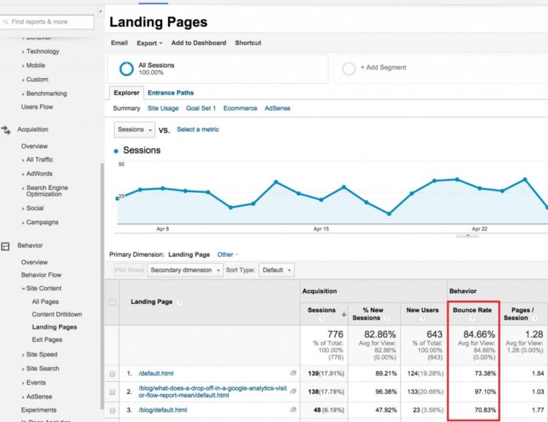Click the Add Segment circle icon
The width and height of the screenshot is (548, 422).
point(349,69)
